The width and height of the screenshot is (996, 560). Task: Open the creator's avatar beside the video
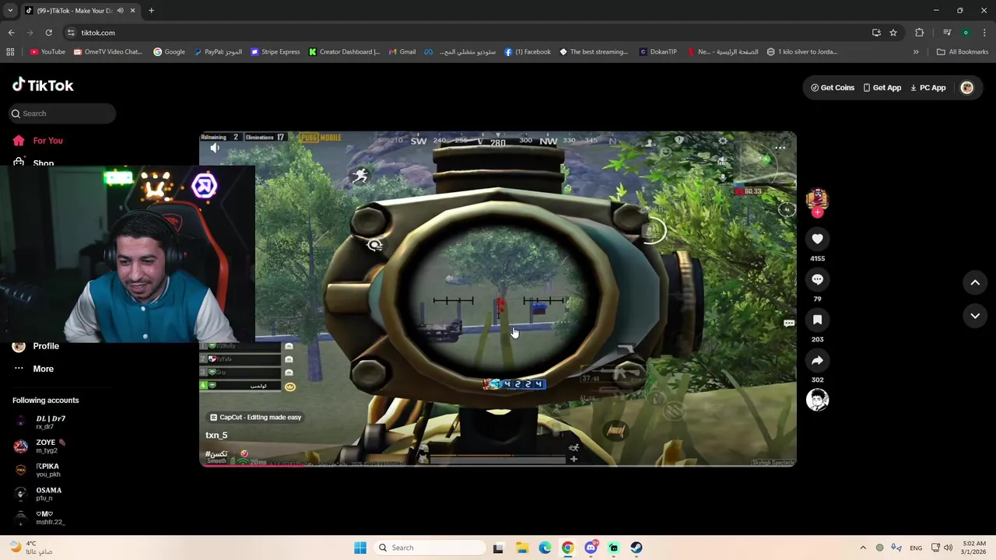click(x=817, y=198)
